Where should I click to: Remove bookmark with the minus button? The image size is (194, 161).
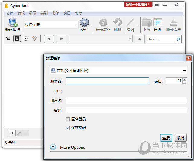point(25,133)
